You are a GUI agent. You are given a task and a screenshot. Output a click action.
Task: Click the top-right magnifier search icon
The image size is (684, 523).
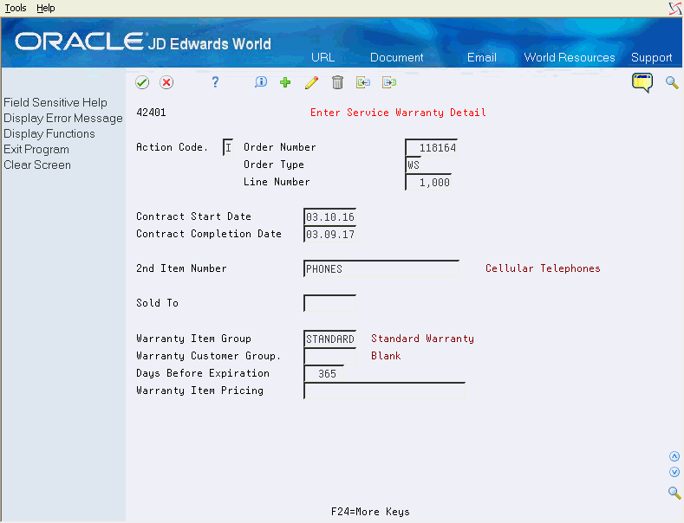pos(672,82)
